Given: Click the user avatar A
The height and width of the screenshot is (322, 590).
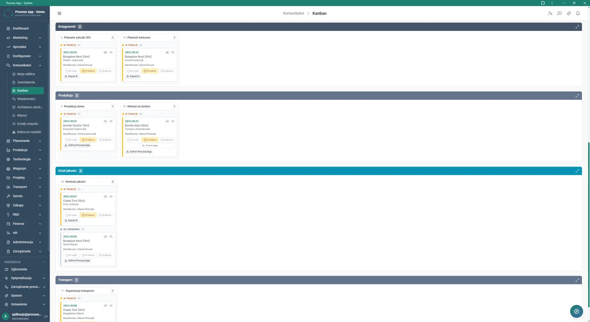Looking at the screenshot, I should [x=6, y=316].
